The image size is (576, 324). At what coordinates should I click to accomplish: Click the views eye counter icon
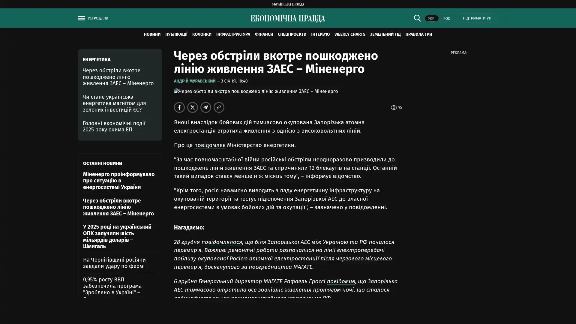[394, 107]
